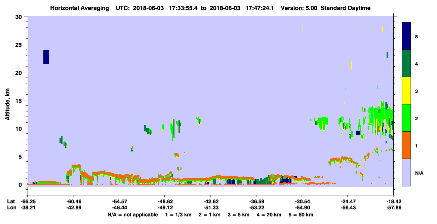Click the orange level 1 color swatch
The height and width of the screenshot is (224, 437).
pos(406,145)
